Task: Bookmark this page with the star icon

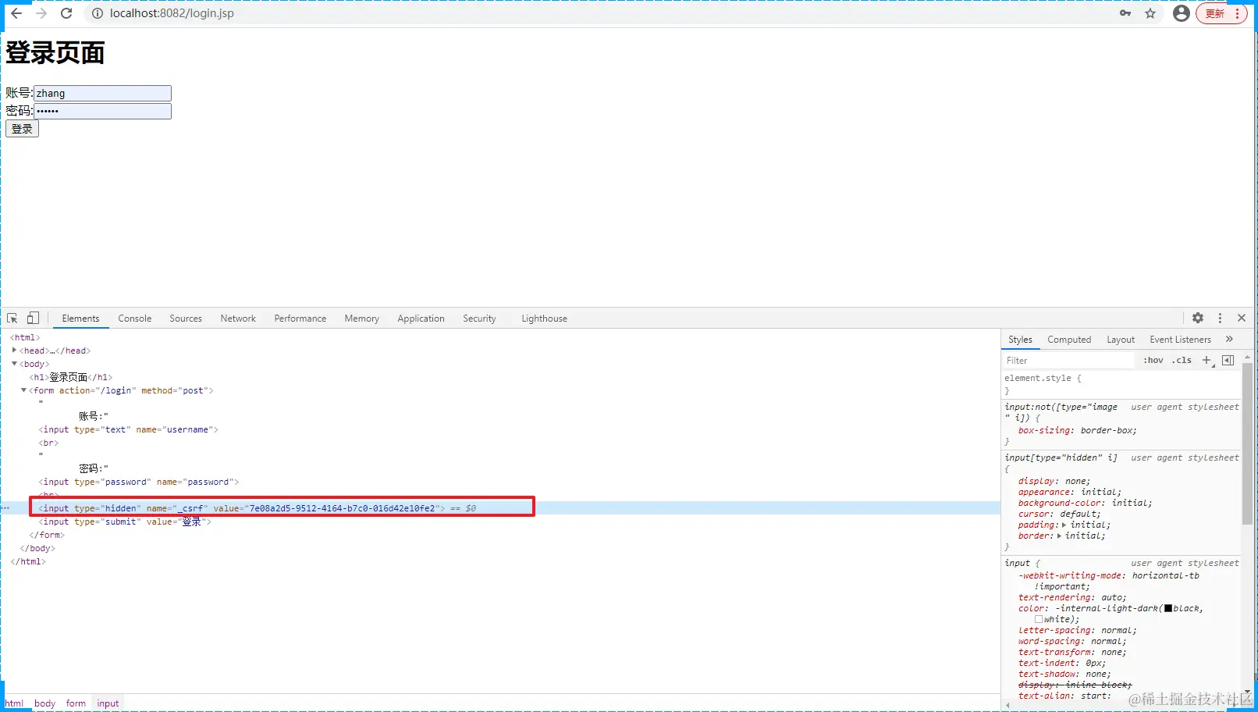Action: 1150,13
